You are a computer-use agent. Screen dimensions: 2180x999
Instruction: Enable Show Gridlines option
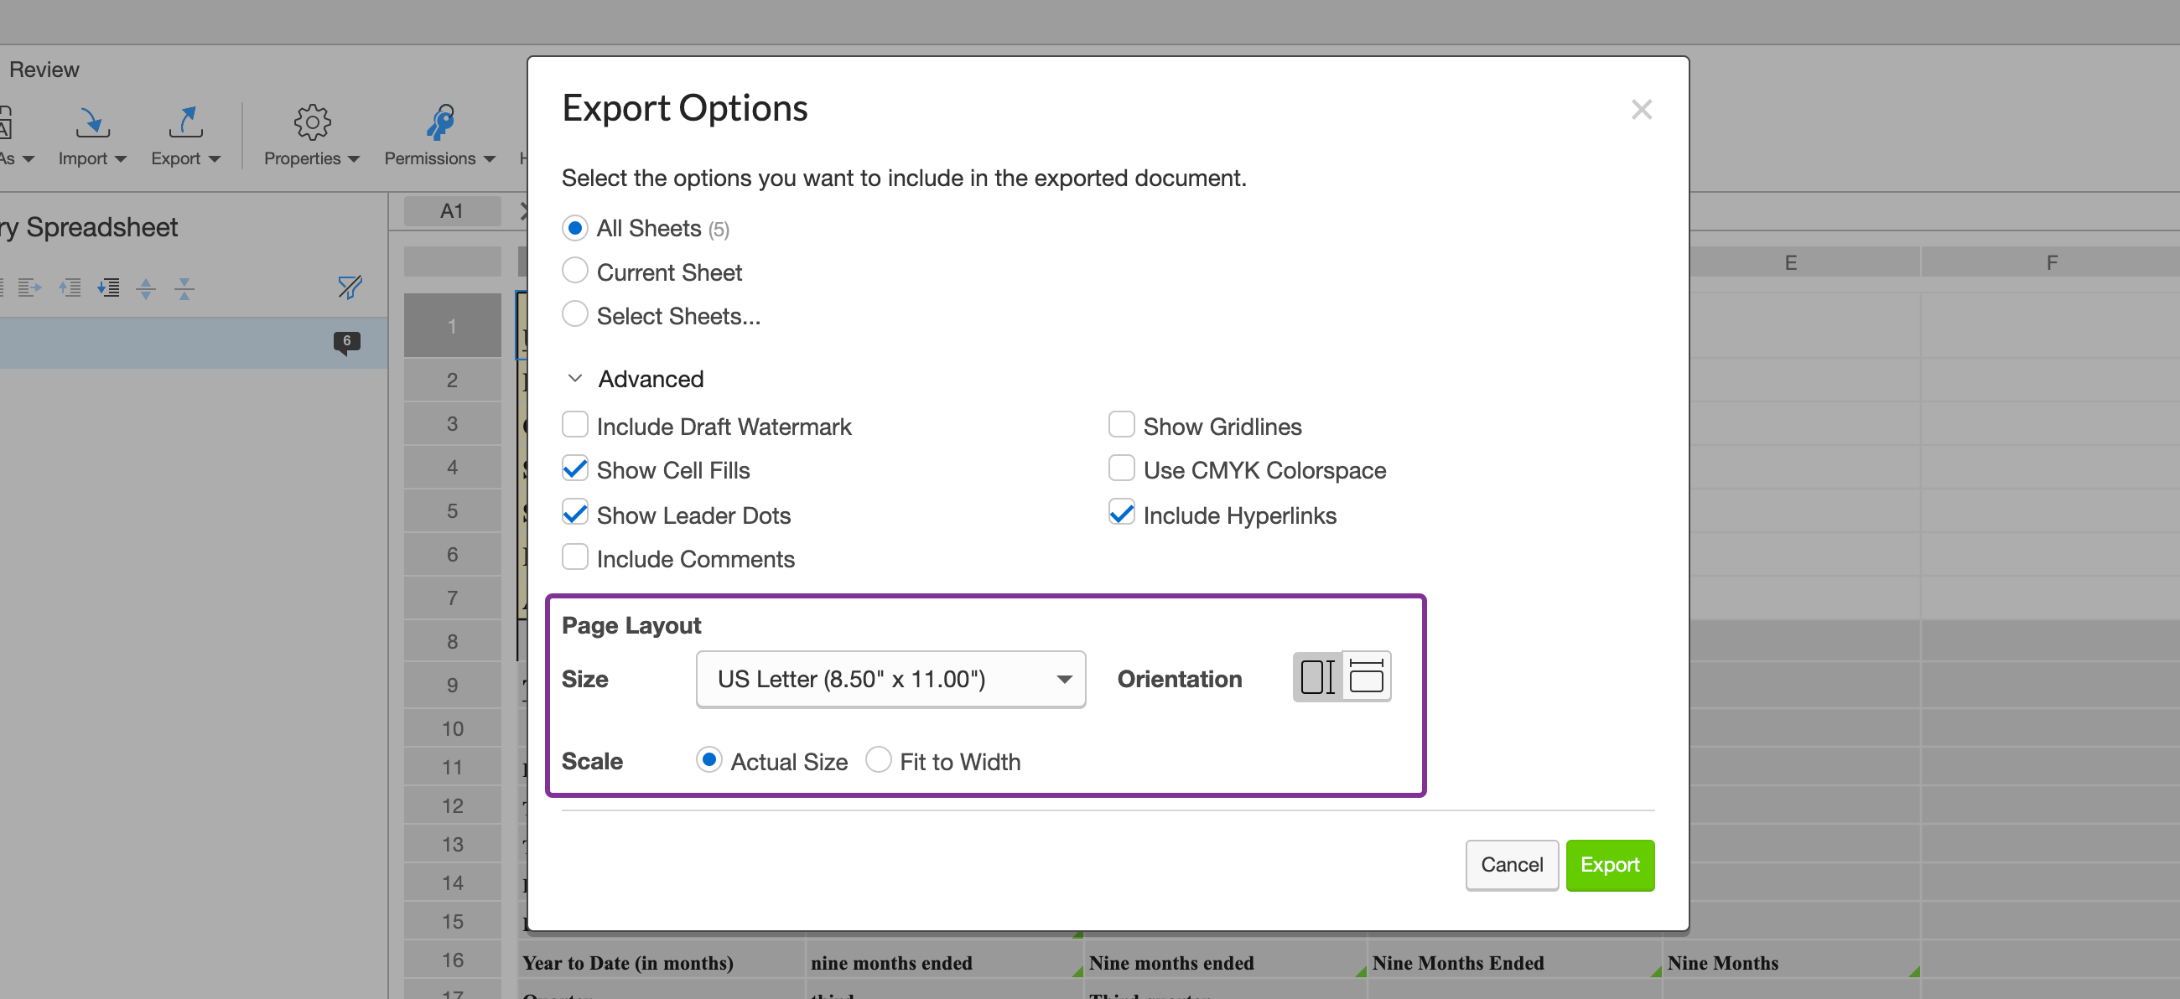pyautogui.click(x=1121, y=424)
